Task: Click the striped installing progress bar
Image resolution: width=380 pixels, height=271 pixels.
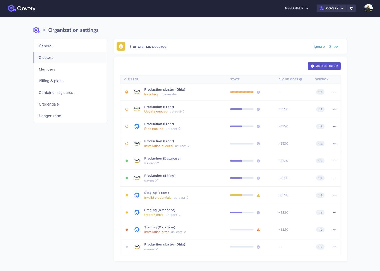Action: click(x=242, y=92)
